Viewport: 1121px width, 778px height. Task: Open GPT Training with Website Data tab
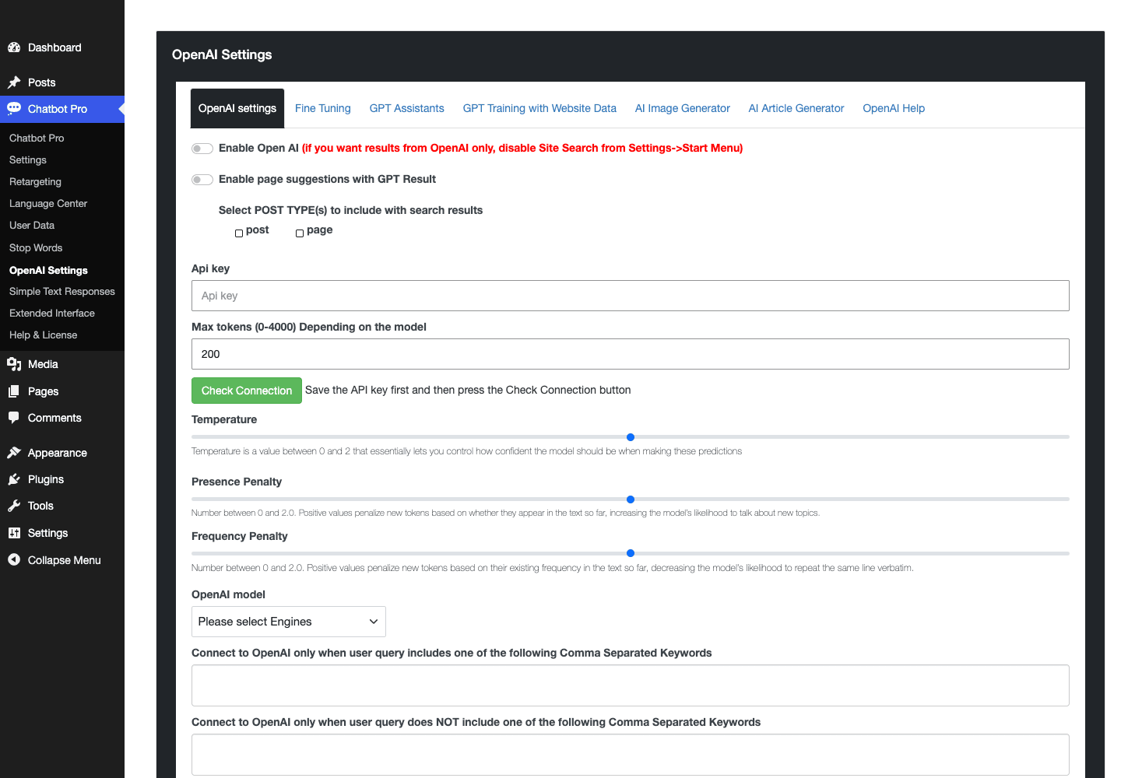pos(539,108)
